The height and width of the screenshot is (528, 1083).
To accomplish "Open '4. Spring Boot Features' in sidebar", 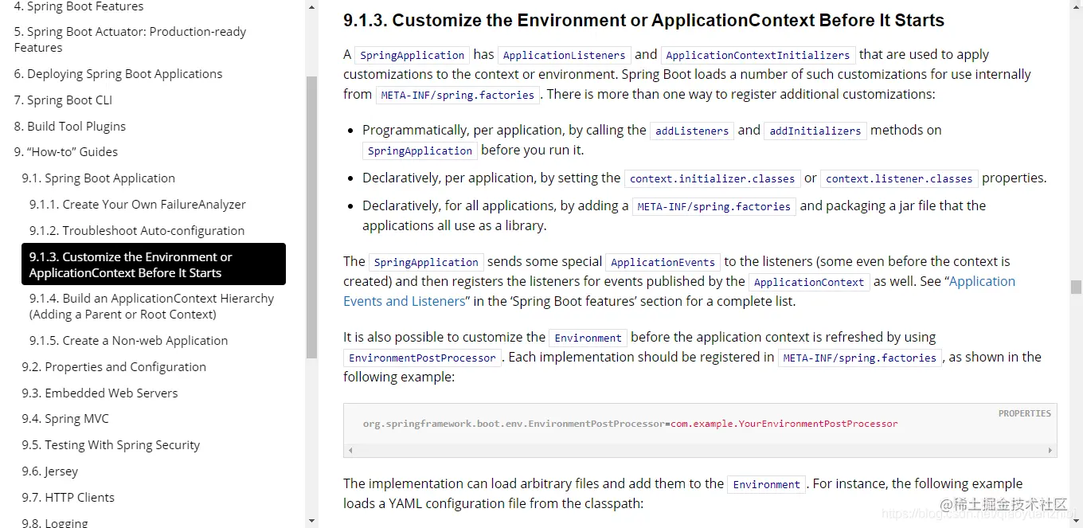I will (x=79, y=7).
